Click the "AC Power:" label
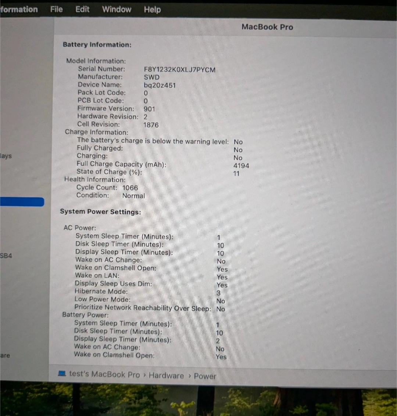The height and width of the screenshot is (416, 397). 80,228
